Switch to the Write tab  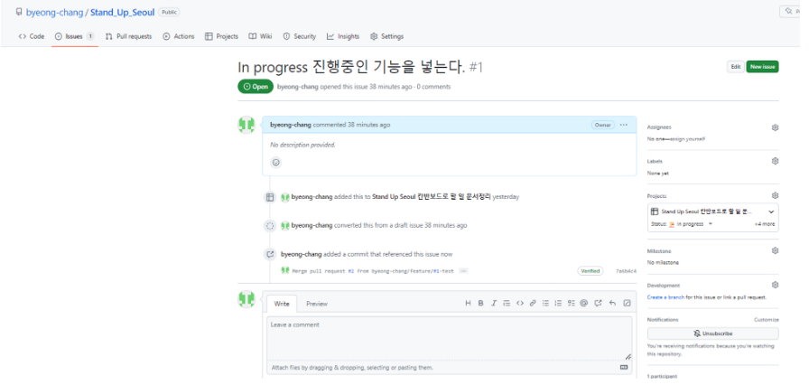pyautogui.click(x=282, y=304)
